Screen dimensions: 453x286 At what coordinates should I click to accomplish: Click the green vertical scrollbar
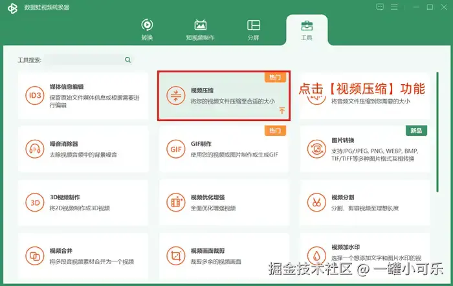pos(437,132)
